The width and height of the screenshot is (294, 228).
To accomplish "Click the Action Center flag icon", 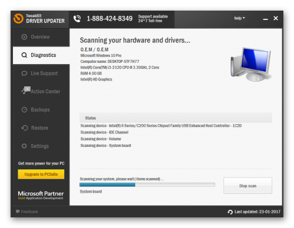I will [x=26, y=90].
